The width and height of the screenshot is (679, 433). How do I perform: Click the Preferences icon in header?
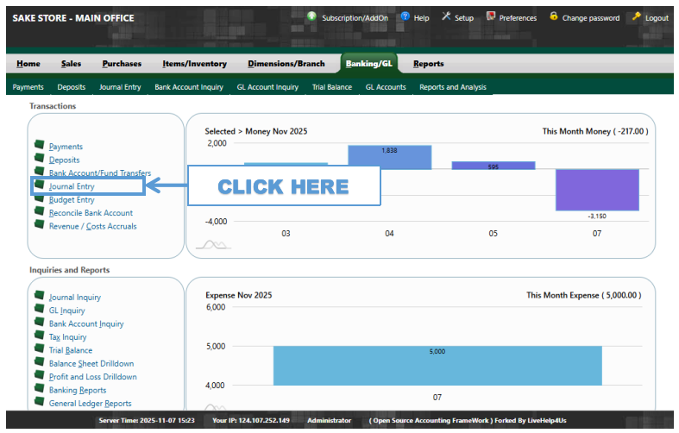pos(491,16)
